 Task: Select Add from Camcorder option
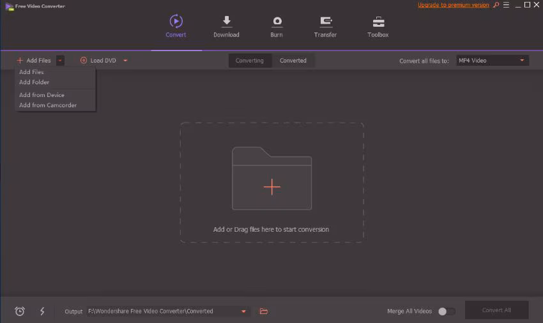click(x=48, y=105)
